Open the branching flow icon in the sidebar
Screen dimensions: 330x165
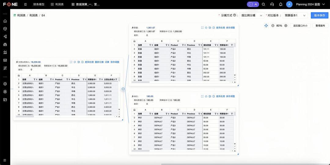coord(5,37)
